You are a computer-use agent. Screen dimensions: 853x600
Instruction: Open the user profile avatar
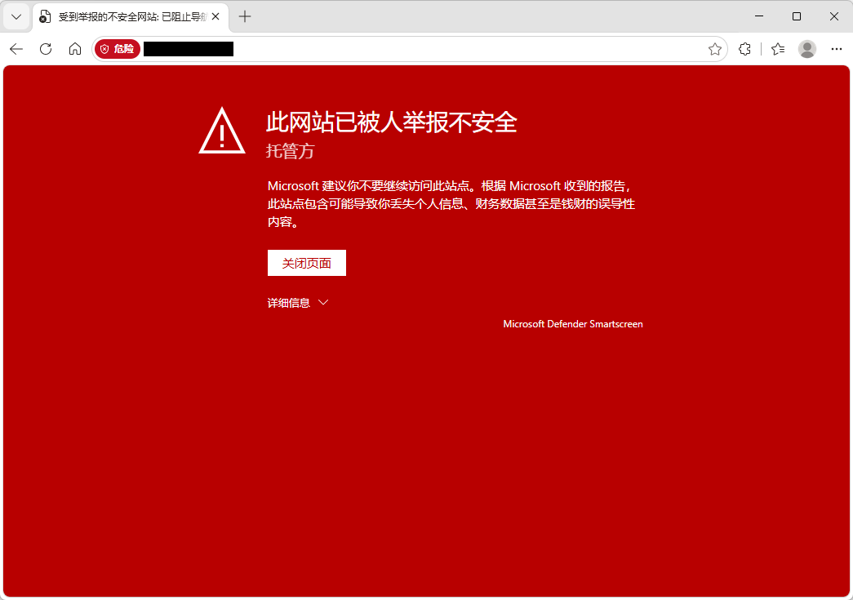pos(807,49)
